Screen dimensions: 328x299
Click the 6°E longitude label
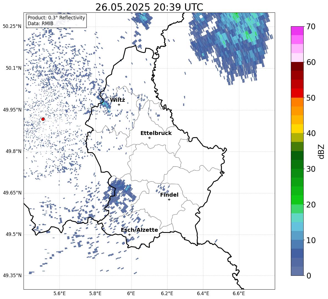coord(131,293)
